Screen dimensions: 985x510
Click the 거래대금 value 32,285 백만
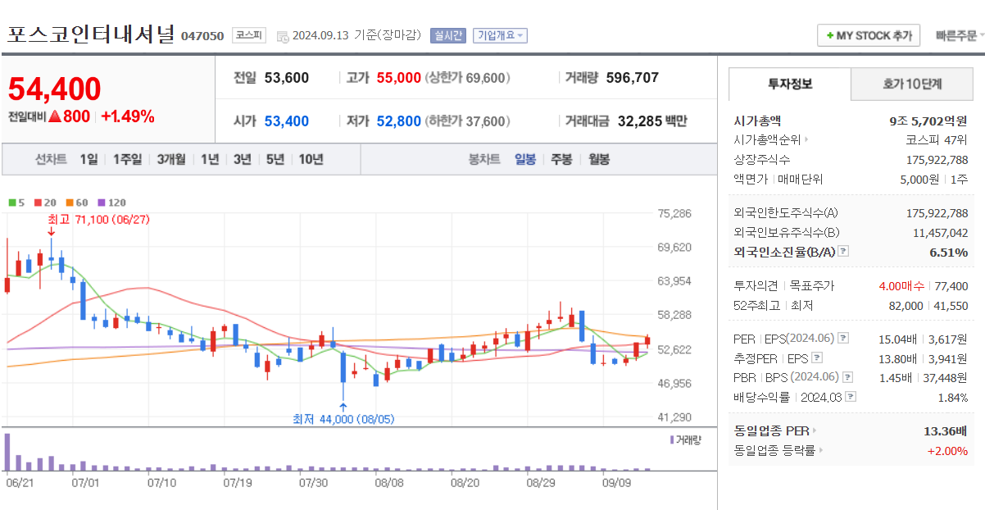pos(652,121)
